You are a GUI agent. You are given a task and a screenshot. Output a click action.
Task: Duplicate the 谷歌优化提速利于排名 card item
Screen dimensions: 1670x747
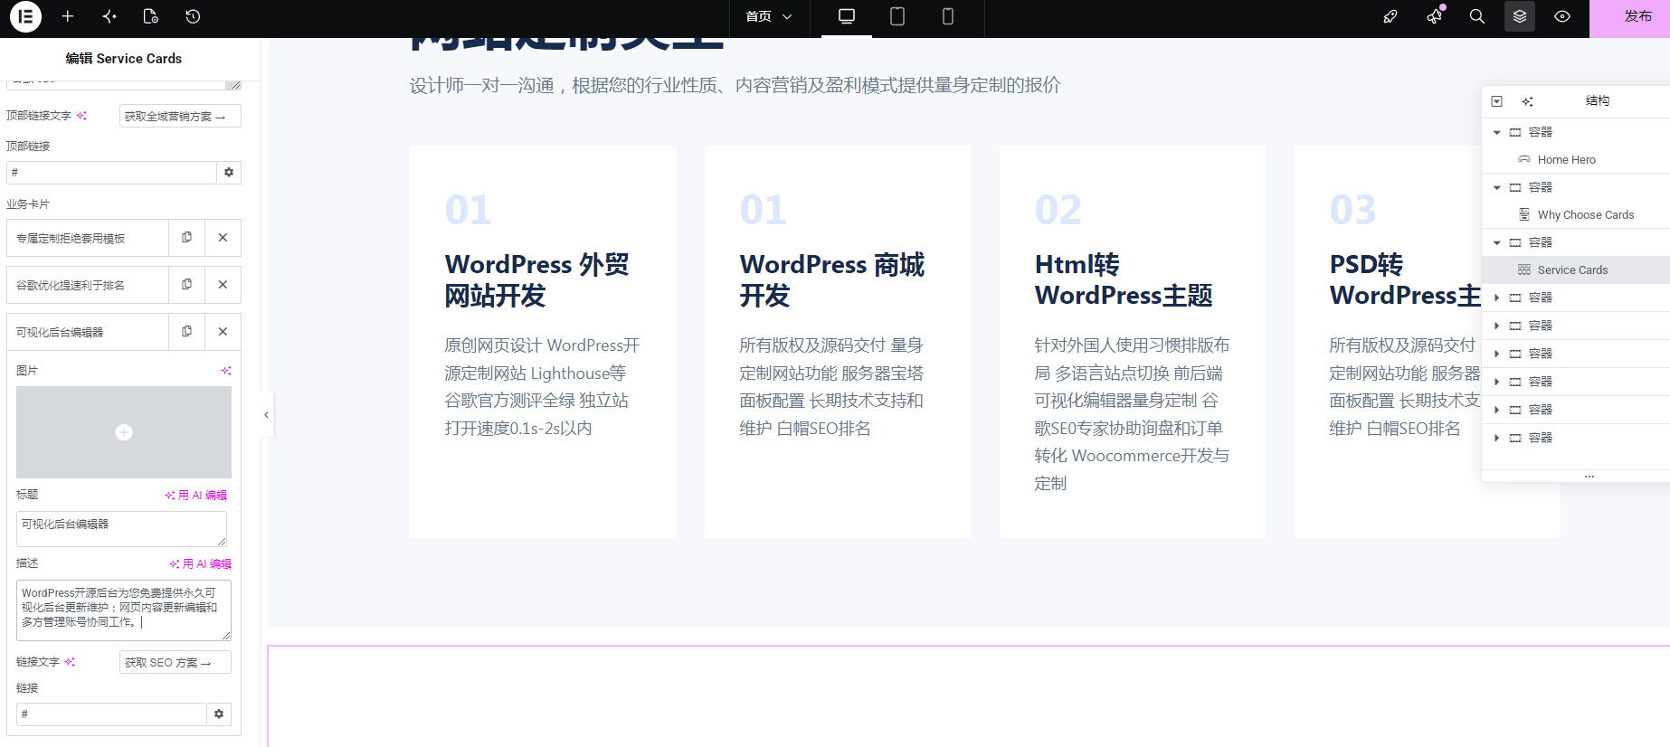point(187,285)
